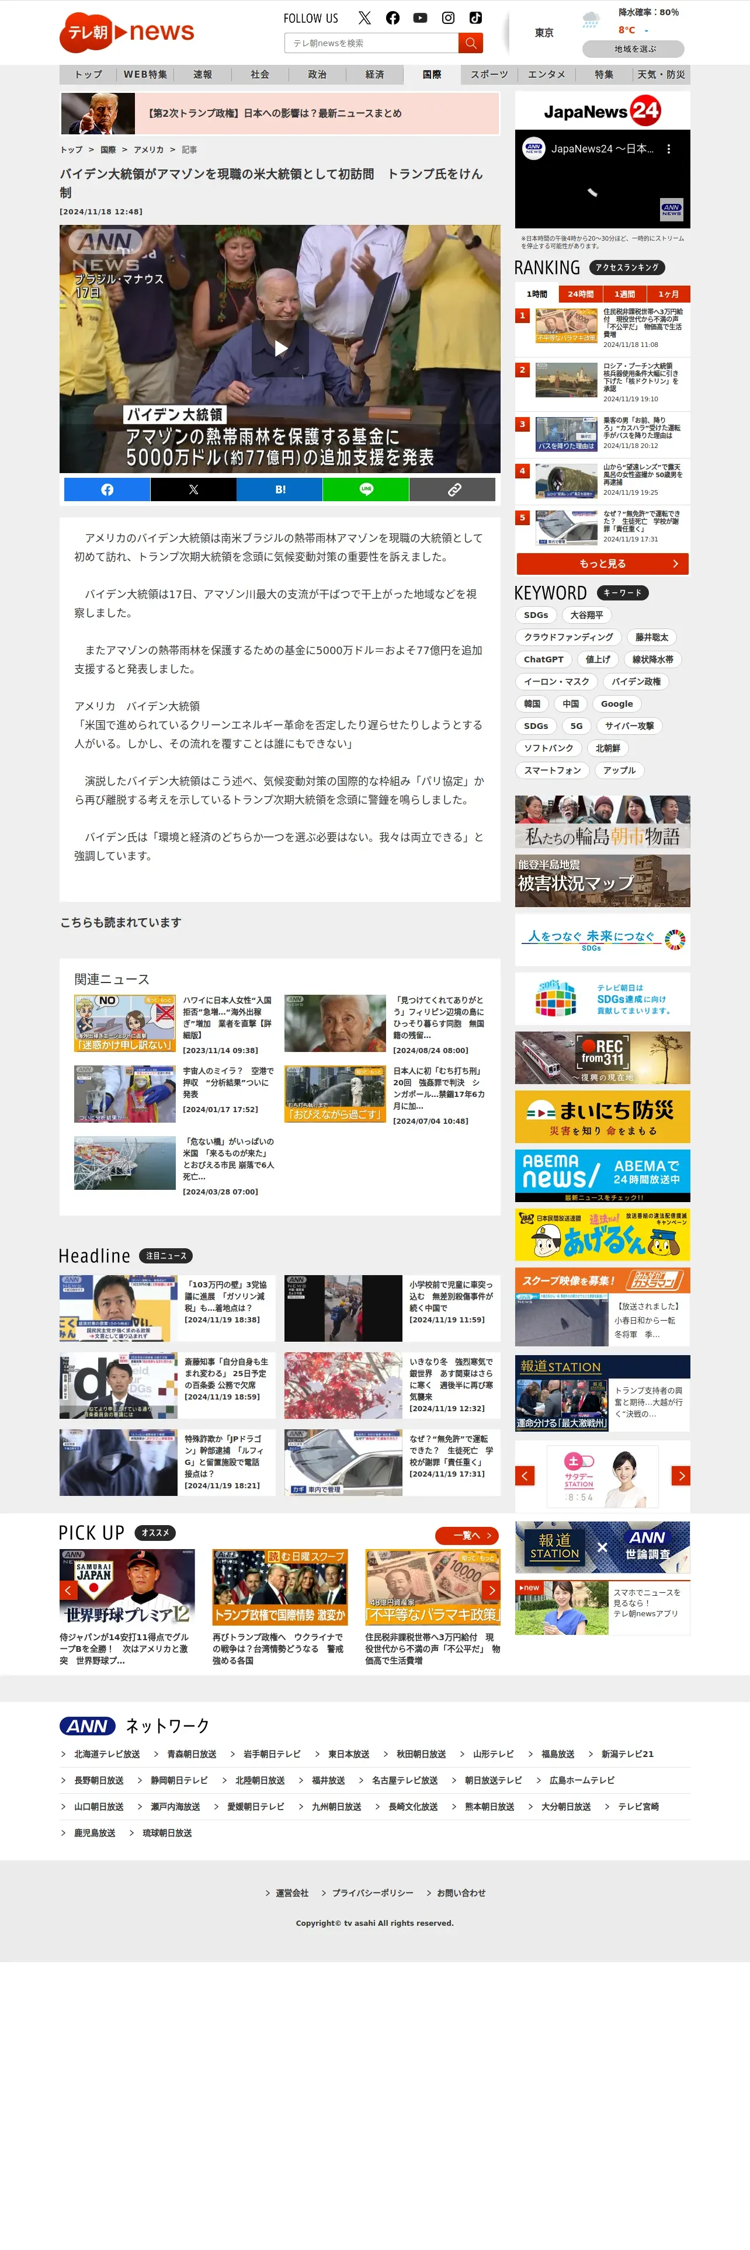Click the アメリカ breadcrumb link

pos(148,150)
